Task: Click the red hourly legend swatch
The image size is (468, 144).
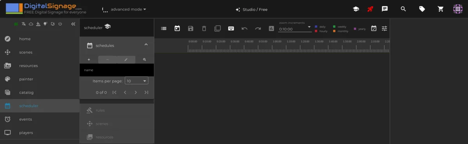Action: [316, 31]
